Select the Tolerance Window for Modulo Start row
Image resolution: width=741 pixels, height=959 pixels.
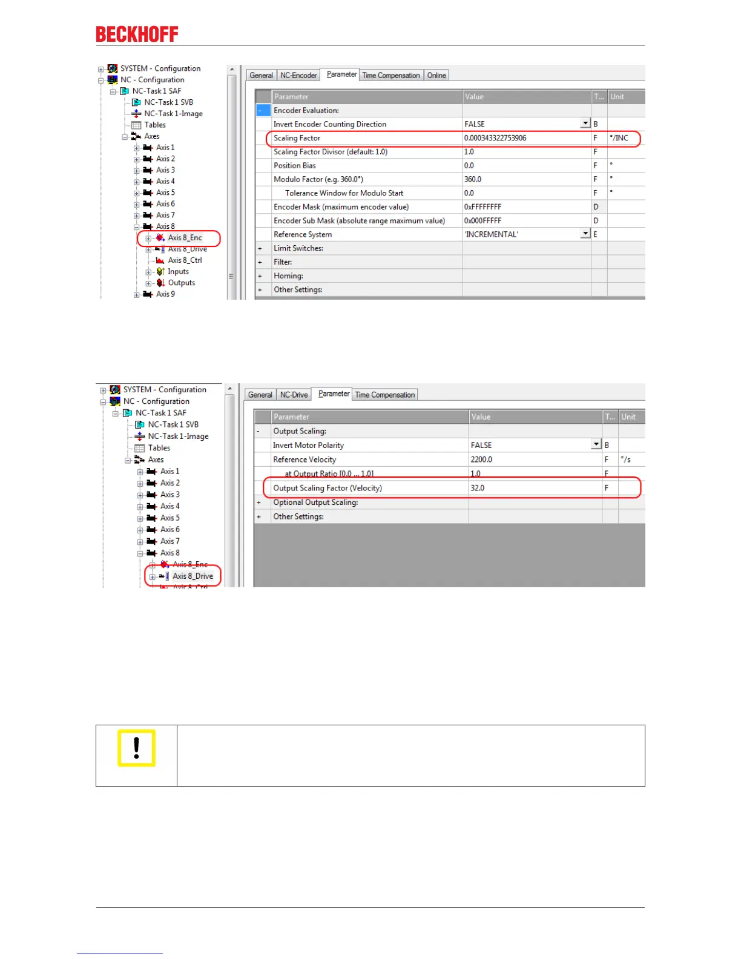pos(450,193)
